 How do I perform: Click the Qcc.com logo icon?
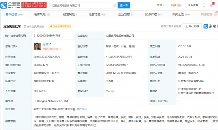click(4, 5)
